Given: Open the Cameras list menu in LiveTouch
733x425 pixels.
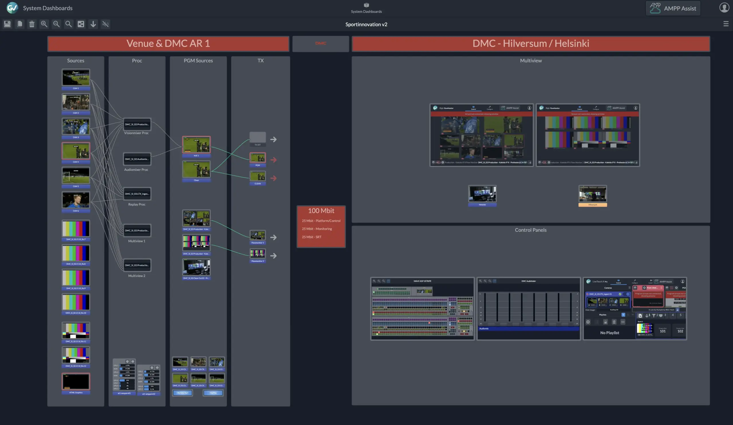Looking at the screenshot, I should coord(629,288).
